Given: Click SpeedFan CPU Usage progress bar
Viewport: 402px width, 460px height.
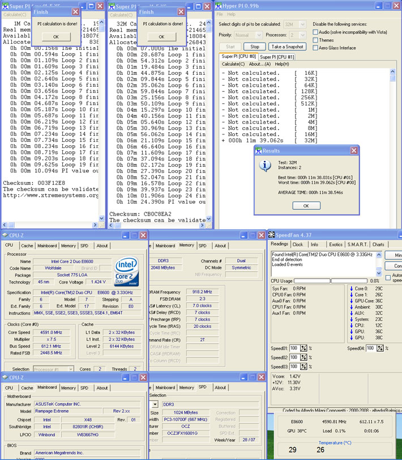Looking at the screenshot, I should 331,281.
